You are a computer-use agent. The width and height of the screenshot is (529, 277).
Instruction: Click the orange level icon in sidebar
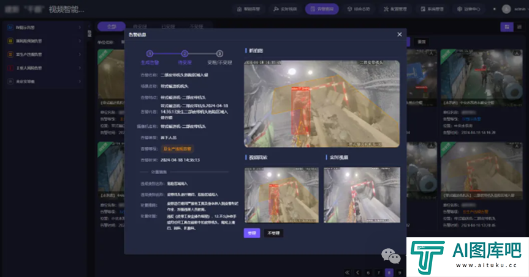pos(10,54)
